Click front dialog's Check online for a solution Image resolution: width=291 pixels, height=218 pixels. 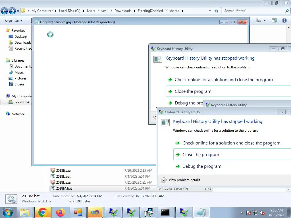[x=231, y=143]
